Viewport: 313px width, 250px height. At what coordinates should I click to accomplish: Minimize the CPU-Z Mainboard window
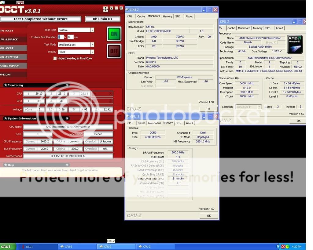click(x=204, y=10)
